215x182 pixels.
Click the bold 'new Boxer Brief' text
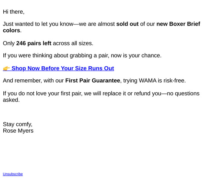178,24
